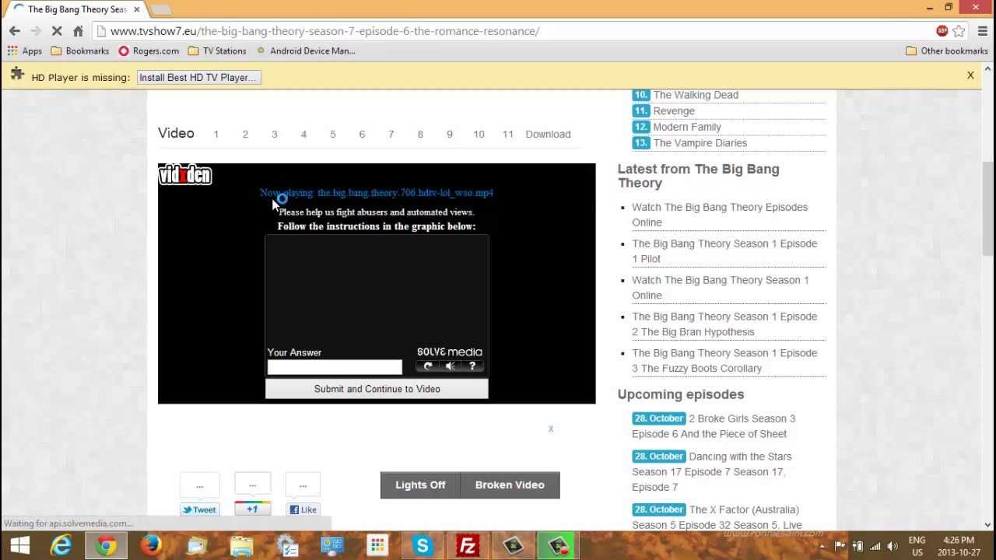Image resolution: width=996 pixels, height=560 pixels.
Task: Show hidden system tray icons
Action: click(x=822, y=546)
